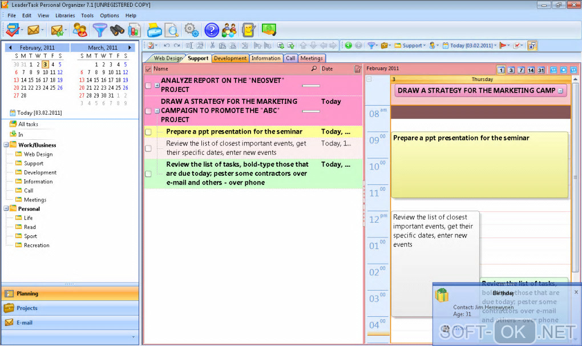
Task: Click the group of people icon
Action: 229,30
